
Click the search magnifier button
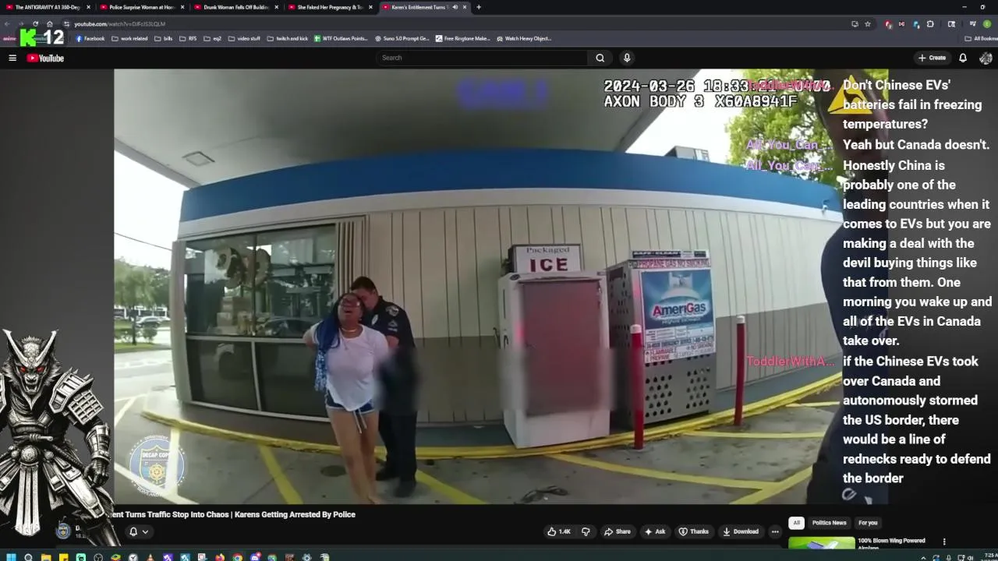click(600, 58)
